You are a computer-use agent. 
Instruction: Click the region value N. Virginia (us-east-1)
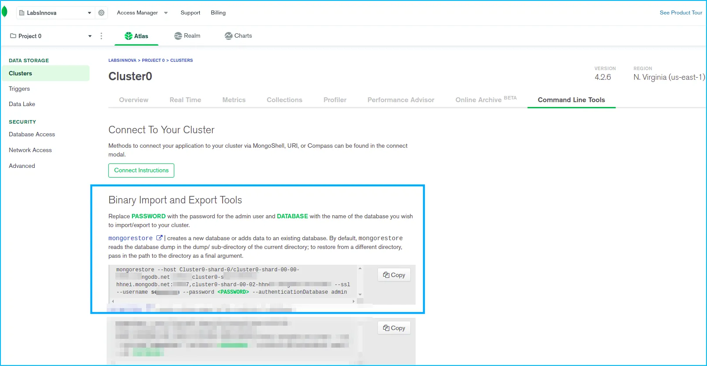tap(669, 77)
